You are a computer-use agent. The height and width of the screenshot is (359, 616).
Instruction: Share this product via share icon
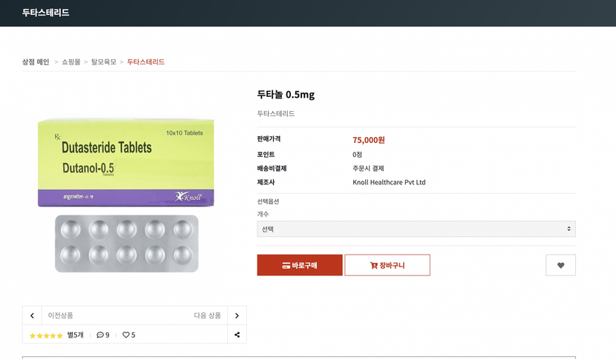coord(237,335)
